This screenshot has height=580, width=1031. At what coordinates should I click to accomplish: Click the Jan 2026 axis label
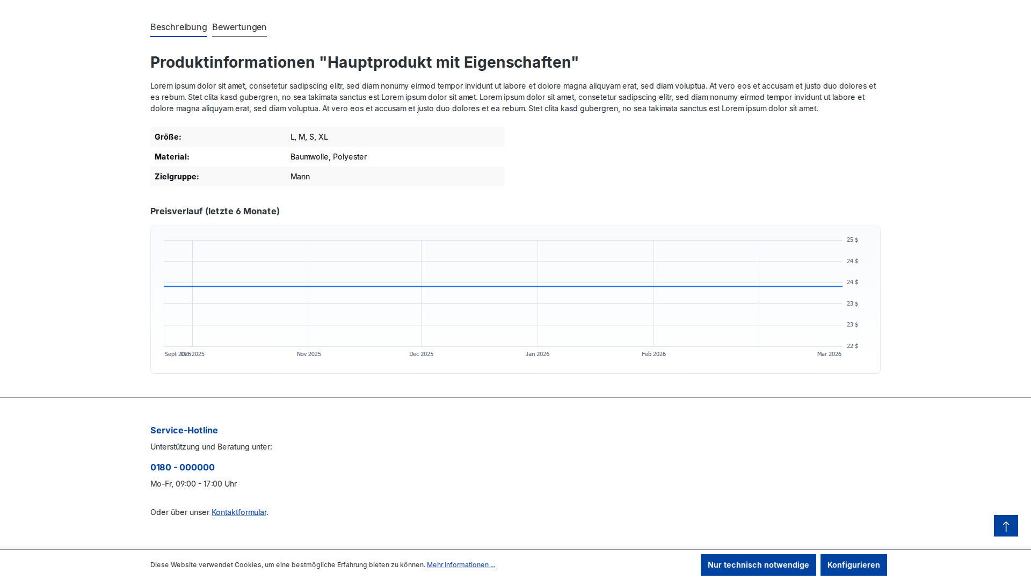point(537,354)
